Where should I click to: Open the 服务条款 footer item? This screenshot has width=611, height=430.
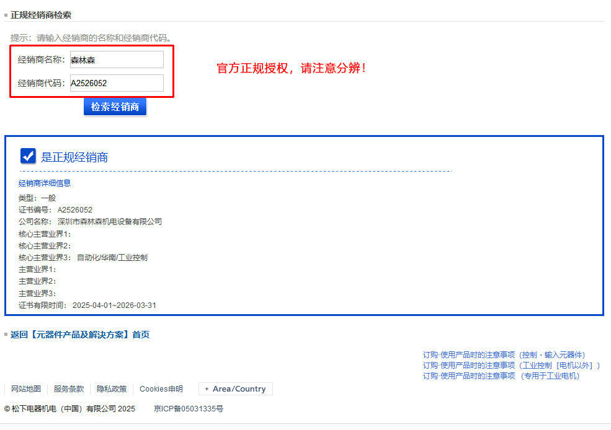point(68,389)
